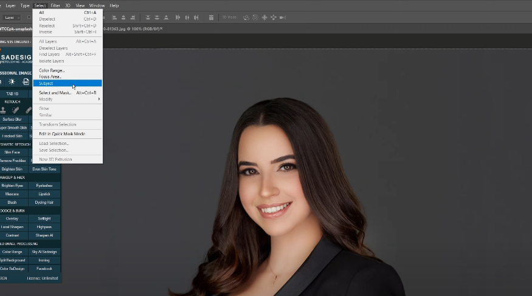532x296 pixels.
Task: Choose Subject from Select menu
Action: click(x=67, y=83)
